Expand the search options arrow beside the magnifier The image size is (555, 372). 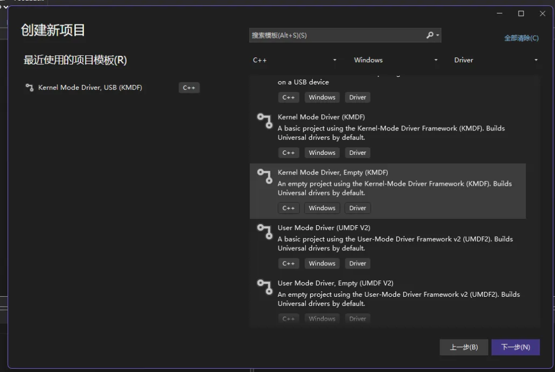[437, 35]
